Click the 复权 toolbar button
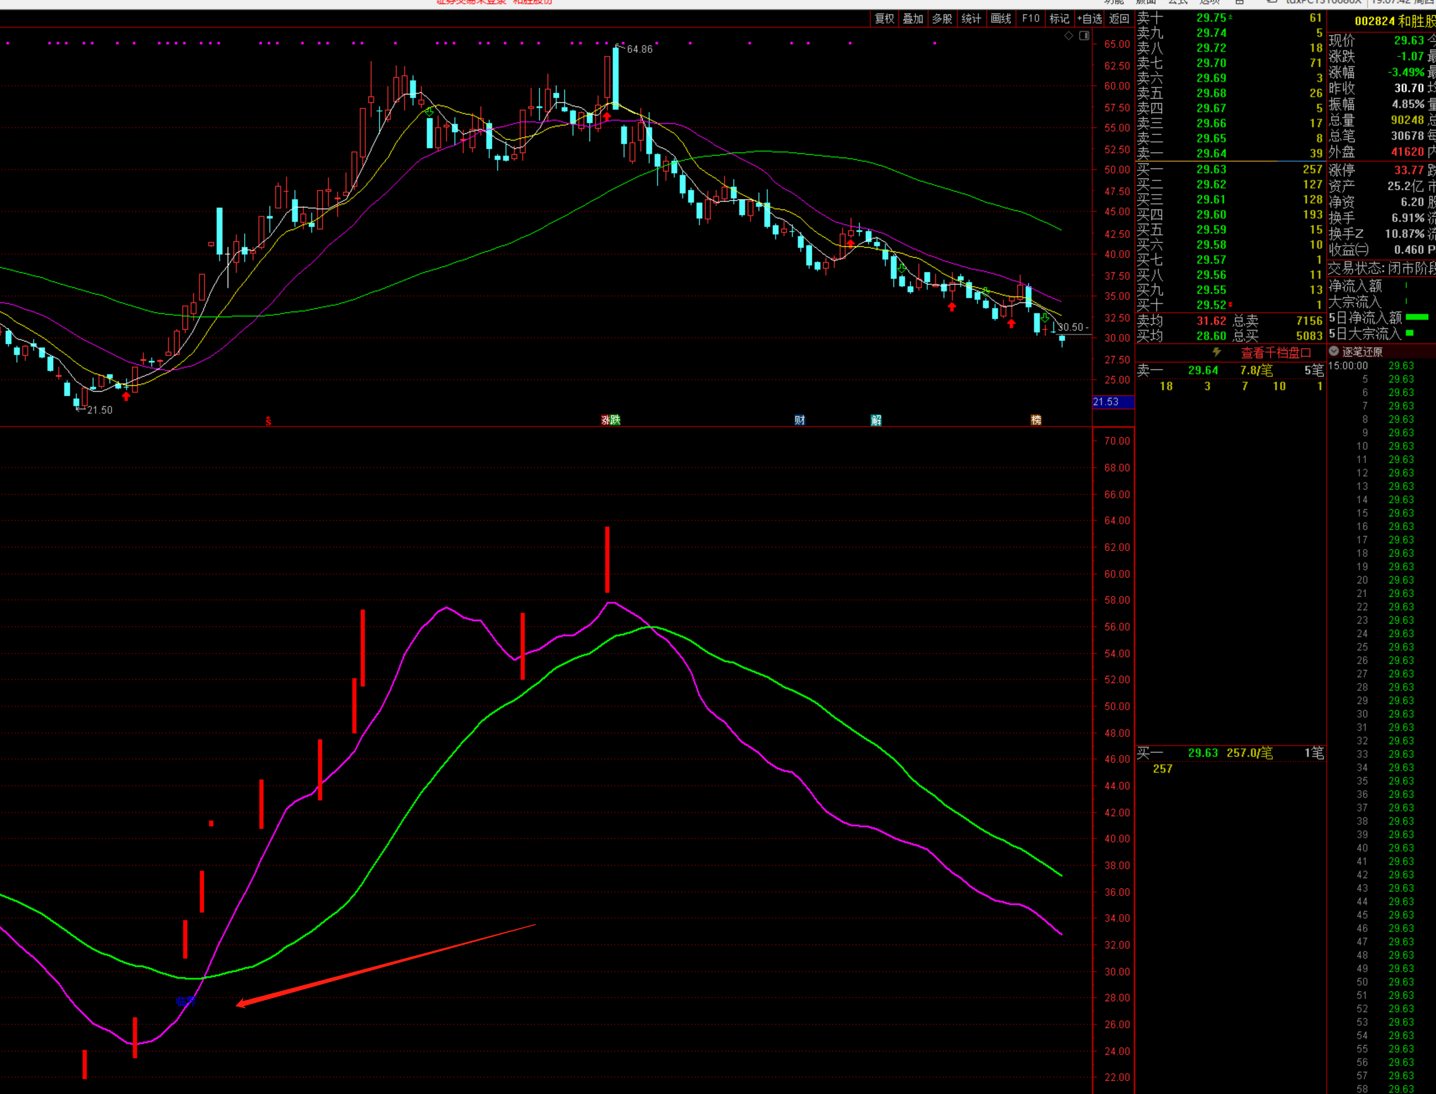This screenshot has width=1436, height=1094. pos(884,19)
